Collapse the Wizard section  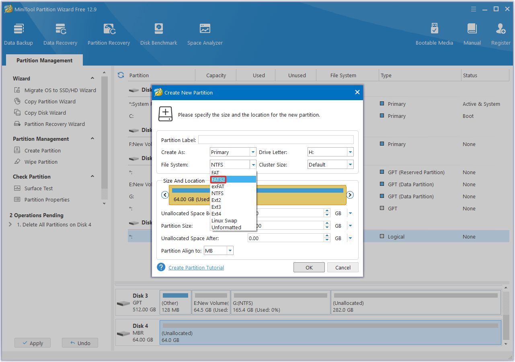coord(92,78)
